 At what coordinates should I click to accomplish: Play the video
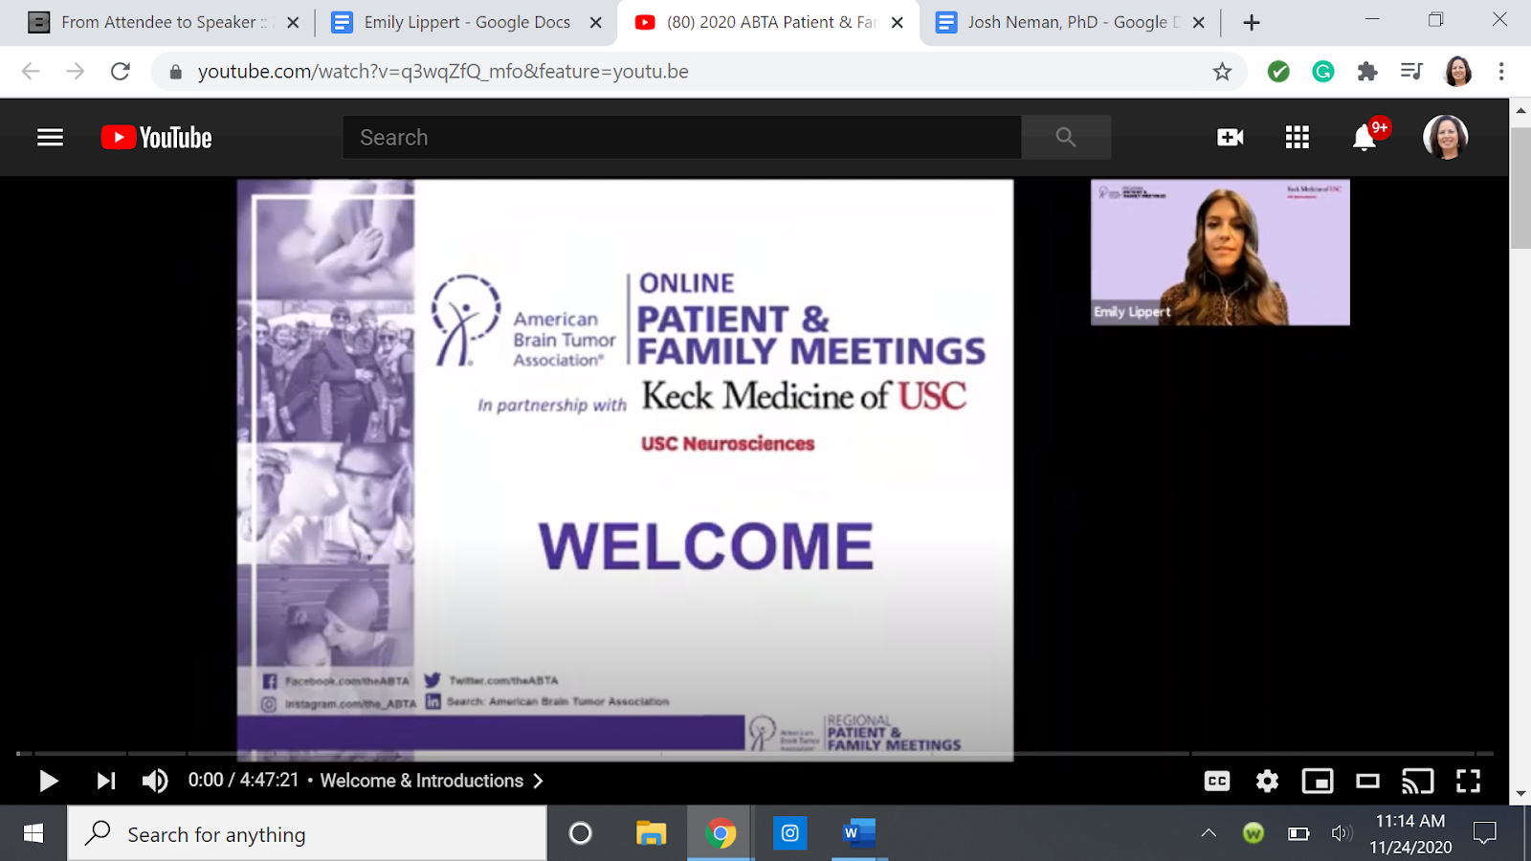pos(48,782)
